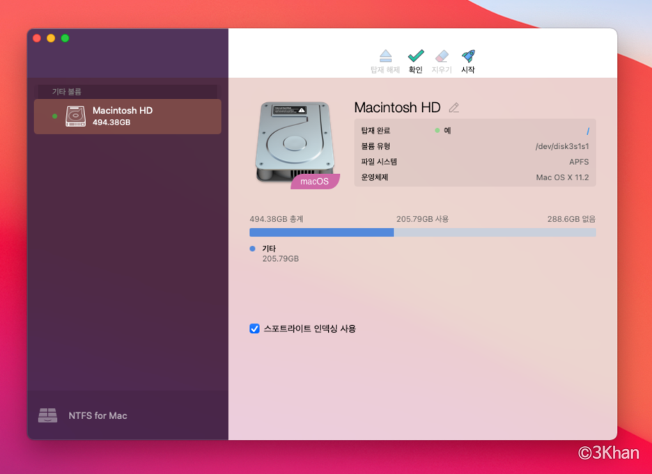Click the Macintosh HD title text

(x=397, y=108)
